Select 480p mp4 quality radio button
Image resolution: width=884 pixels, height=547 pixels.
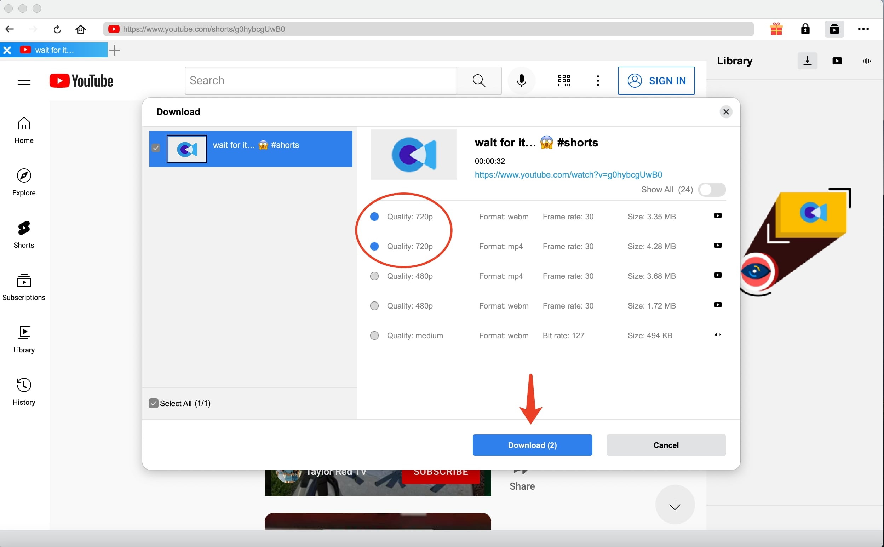pos(374,276)
